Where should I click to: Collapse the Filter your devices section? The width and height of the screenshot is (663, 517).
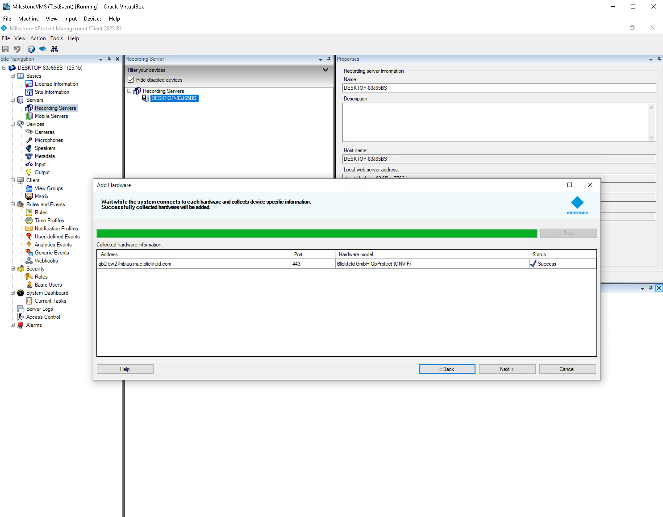click(x=325, y=70)
